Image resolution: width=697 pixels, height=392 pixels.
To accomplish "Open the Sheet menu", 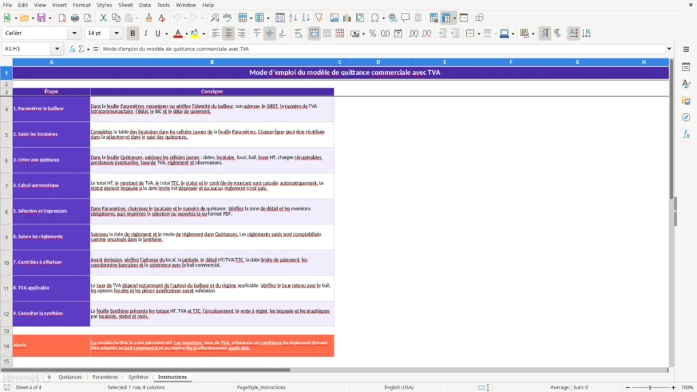I will click(x=125, y=5).
